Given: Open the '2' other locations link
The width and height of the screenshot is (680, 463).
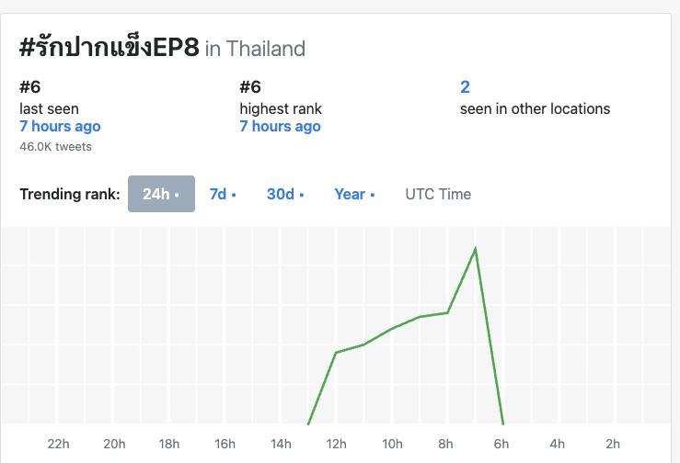Looking at the screenshot, I should coord(466,87).
